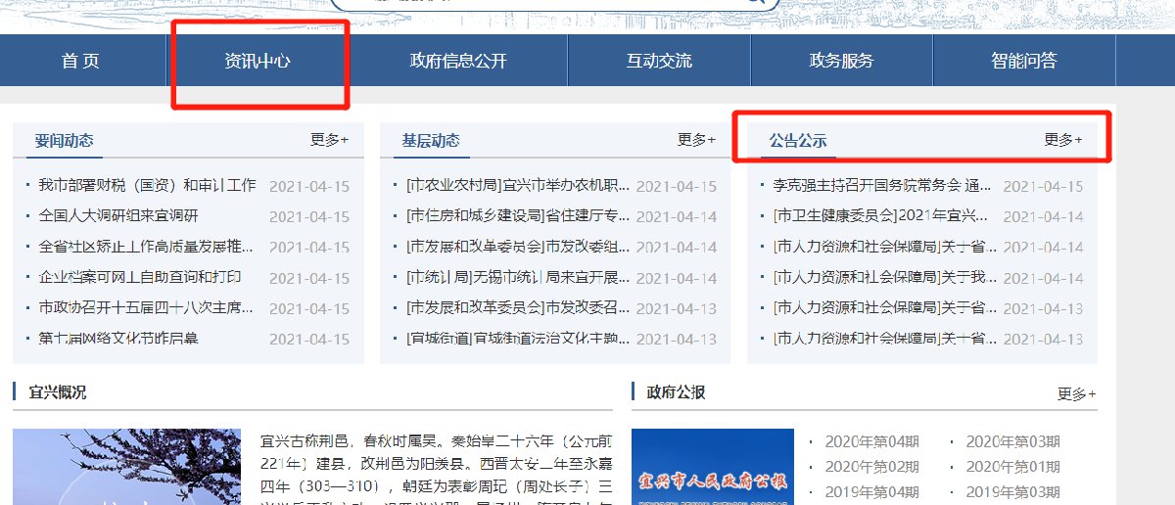Click the 宜兴概况 blossom photo thumbnail
This screenshot has height=505, width=1175.
pyautogui.click(x=126, y=467)
